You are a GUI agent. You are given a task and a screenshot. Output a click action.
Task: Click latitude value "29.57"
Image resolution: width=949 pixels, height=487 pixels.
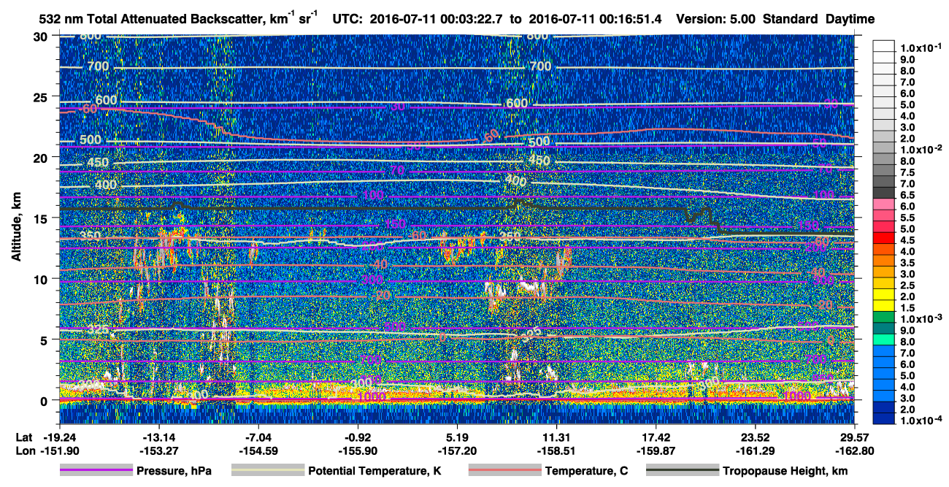[x=855, y=437]
